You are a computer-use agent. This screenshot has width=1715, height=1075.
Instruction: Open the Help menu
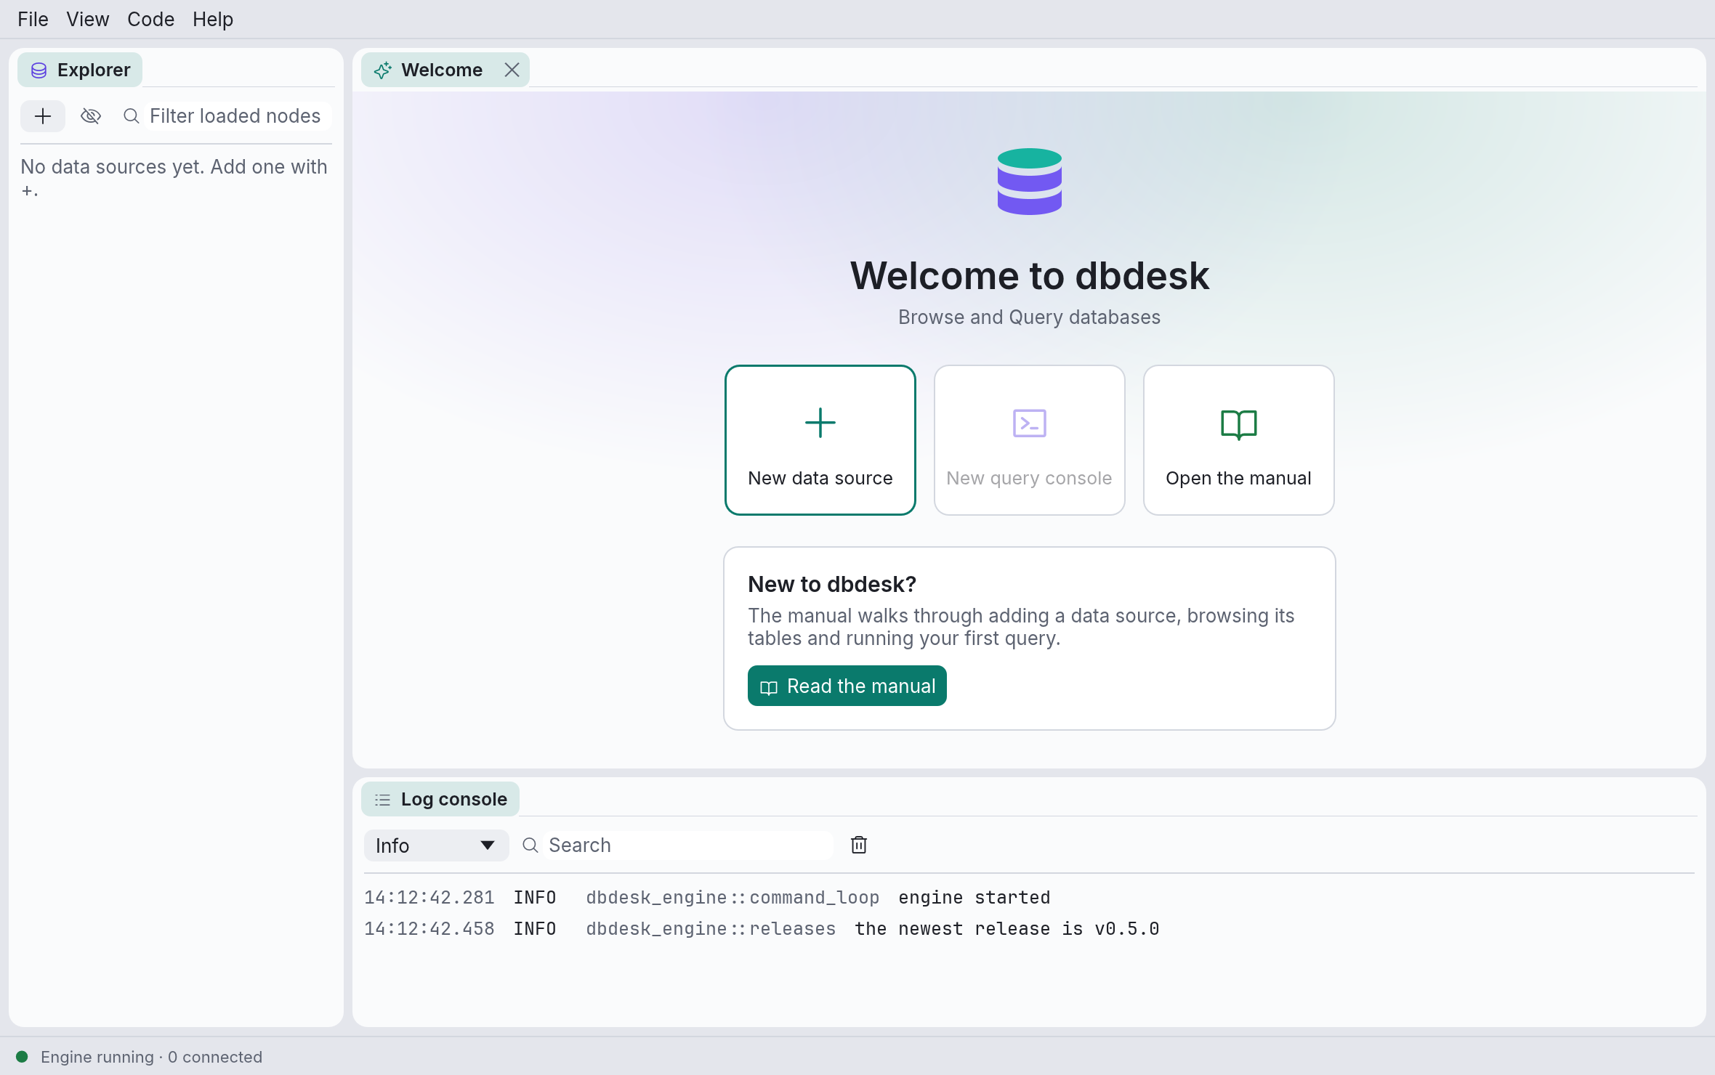[x=212, y=19]
